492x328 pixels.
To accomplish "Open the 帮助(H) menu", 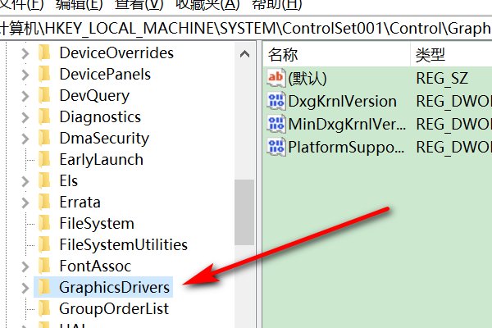I will point(277,4).
